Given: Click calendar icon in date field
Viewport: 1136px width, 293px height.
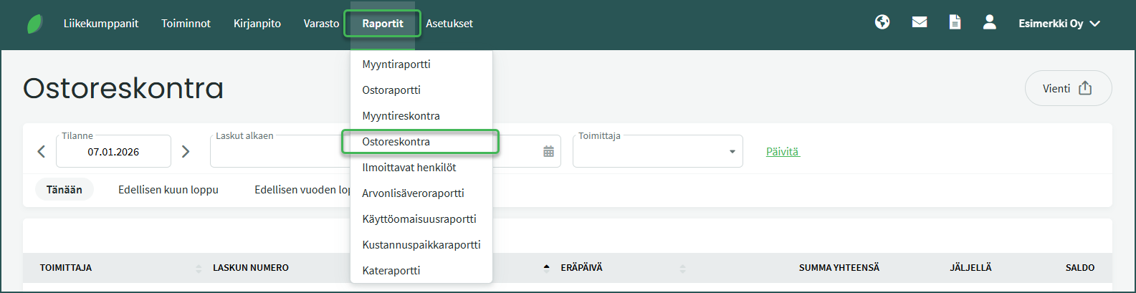Looking at the screenshot, I should (x=548, y=152).
